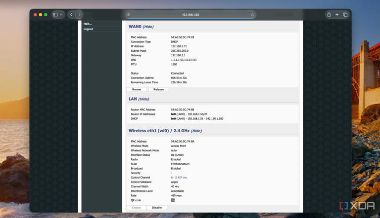The image size is (380, 218).
Task: Select the Connection Type DHCP value
Action: (174, 41)
